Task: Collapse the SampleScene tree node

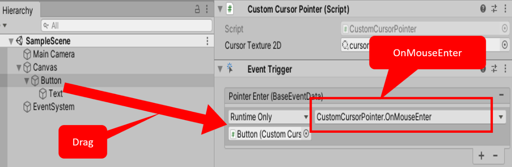Action: coord(11,41)
